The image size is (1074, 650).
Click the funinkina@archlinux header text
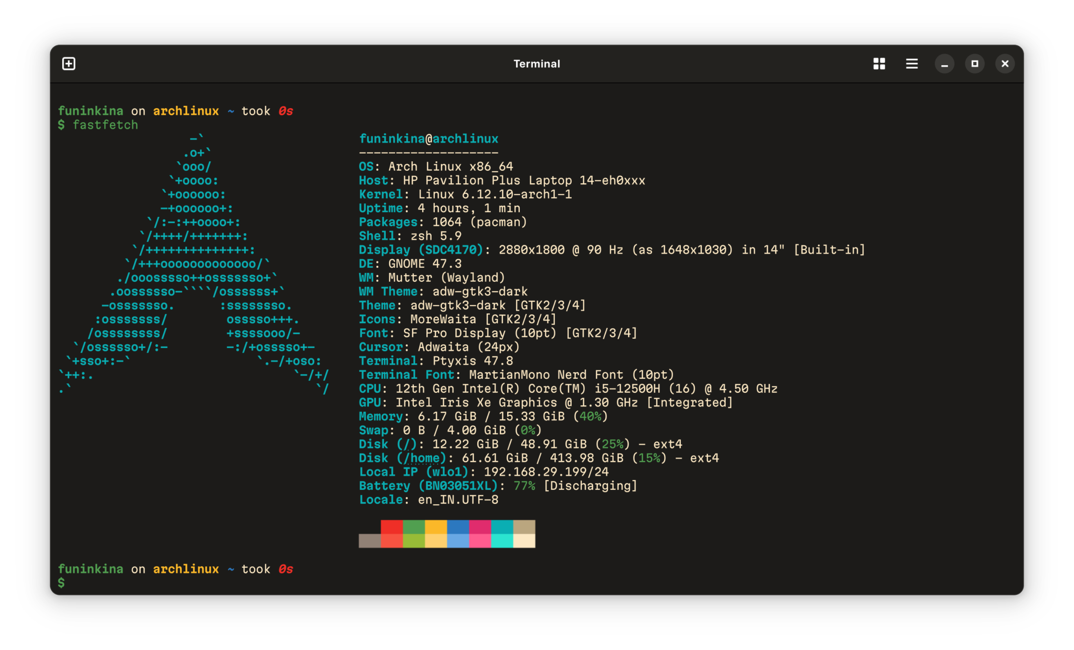pyautogui.click(x=429, y=138)
